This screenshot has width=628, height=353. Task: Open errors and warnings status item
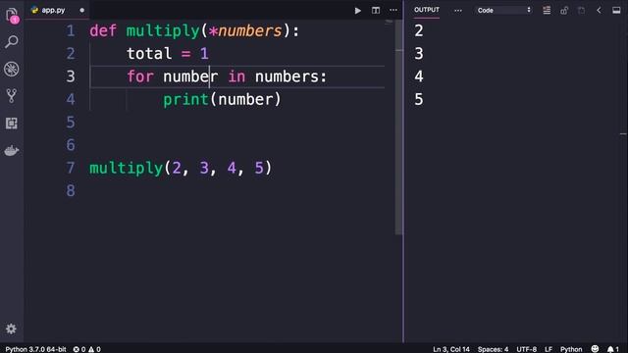click(87, 349)
